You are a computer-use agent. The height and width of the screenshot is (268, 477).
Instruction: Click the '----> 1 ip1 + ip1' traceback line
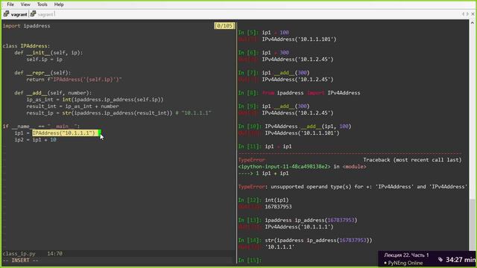(263, 173)
